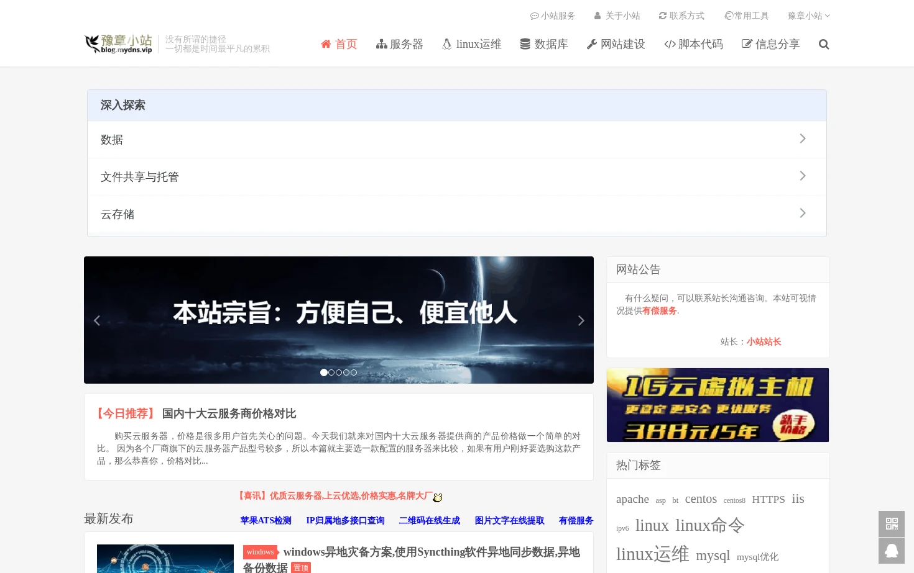Click the mysql tag
The height and width of the screenshot is (573, 914).
[x=713, y=556]
